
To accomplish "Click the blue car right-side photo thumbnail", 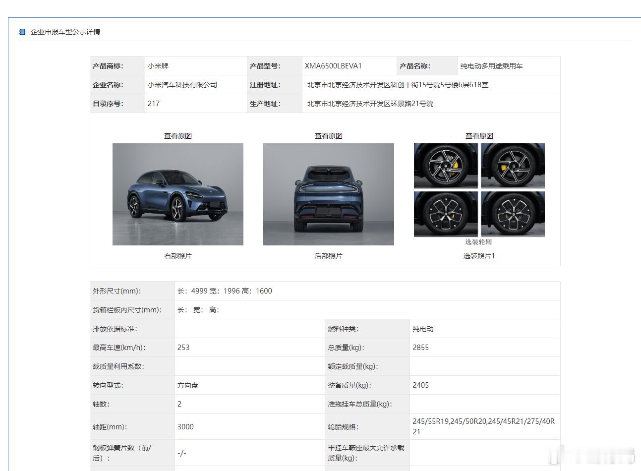I will click(178, 194).
